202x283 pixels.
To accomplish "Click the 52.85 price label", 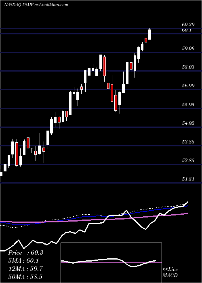I will click(x=189, y=161).
